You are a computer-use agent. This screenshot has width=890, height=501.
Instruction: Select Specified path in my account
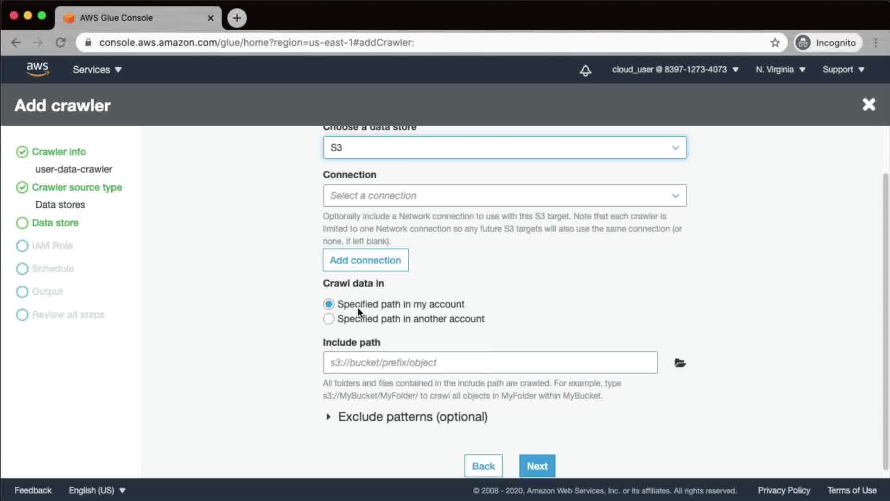pyautogui.click(x=329, y=304)
